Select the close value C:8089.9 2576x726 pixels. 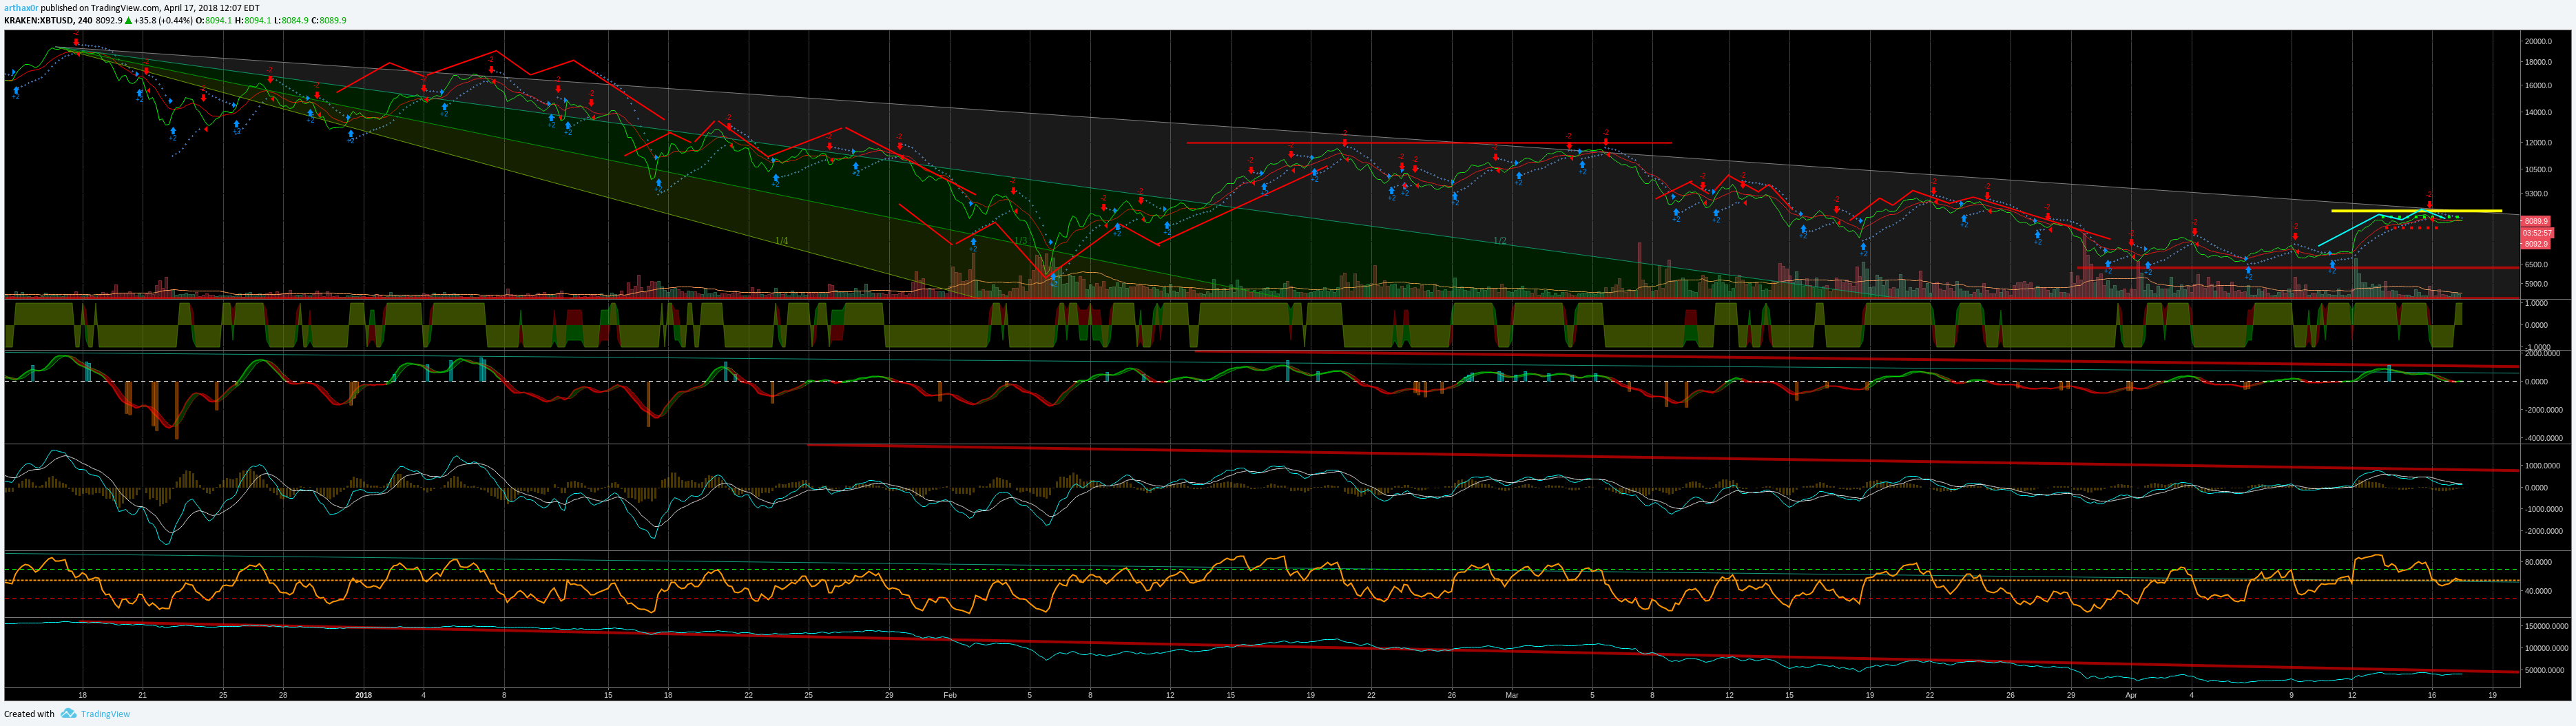(x=328, y=20)
